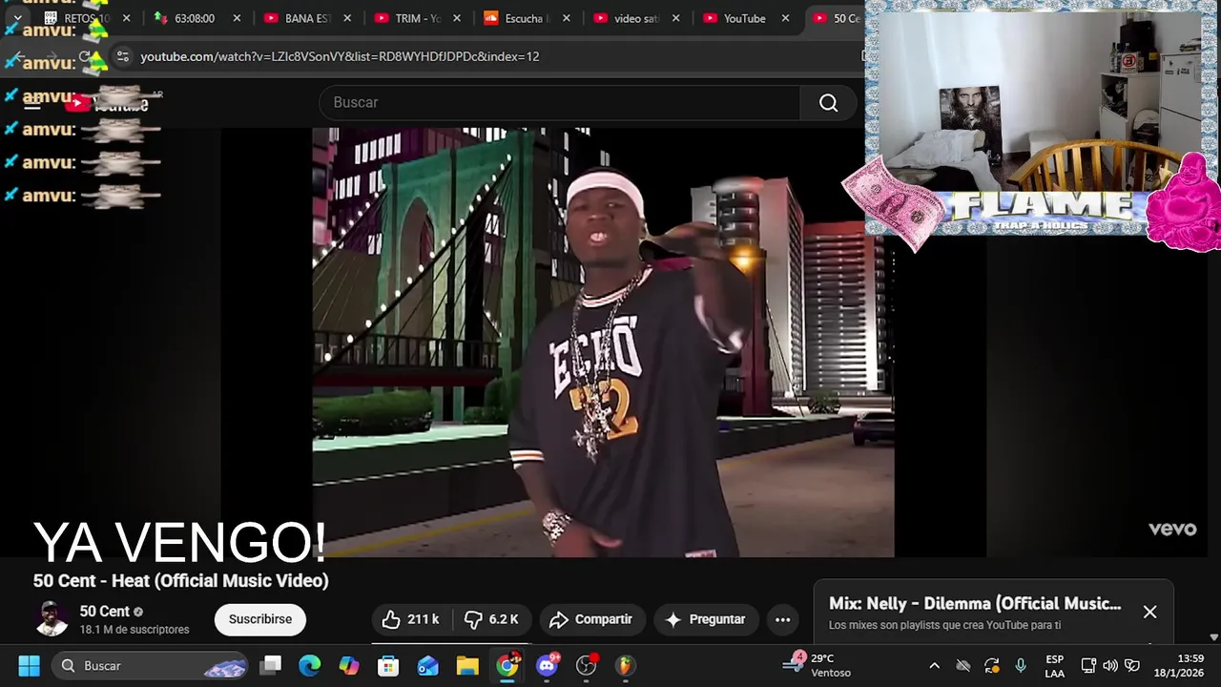1221x687 pixels.
Task: Close the BANA EST tab
Action: (x=347, y=18)
